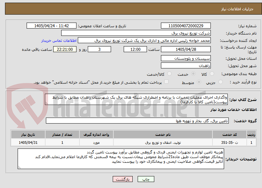Click the deadline time field 12:00
The width and height of the screenshot is (262, 188).
pyautogui.click(x=135, y=49)
